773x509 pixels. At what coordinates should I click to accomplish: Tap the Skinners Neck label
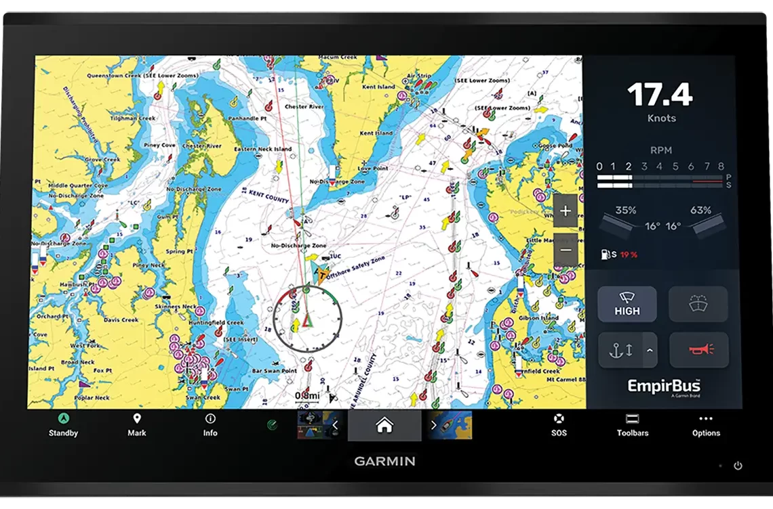coord(176,306)
